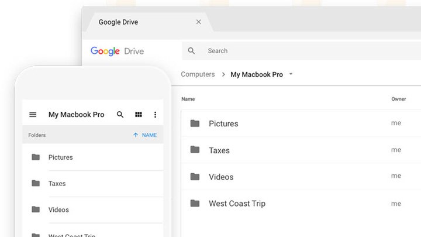Click the owner 'me' for West Coast Trip

point(396,204)
